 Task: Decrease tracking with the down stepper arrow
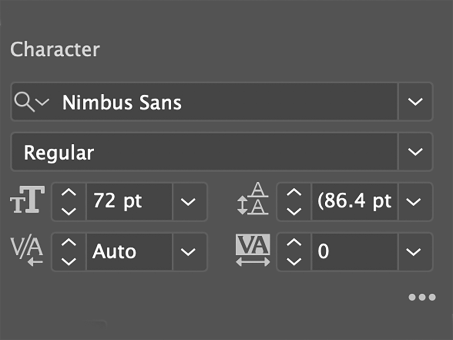coord(294,261)
